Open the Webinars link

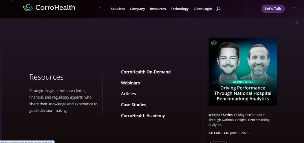pos(130,83)
